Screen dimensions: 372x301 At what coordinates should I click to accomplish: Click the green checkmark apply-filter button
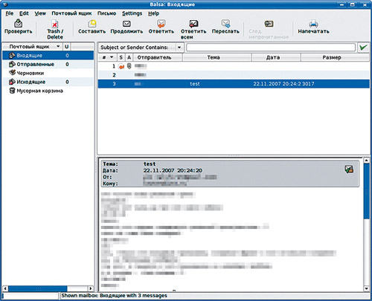tap(363, 47)
